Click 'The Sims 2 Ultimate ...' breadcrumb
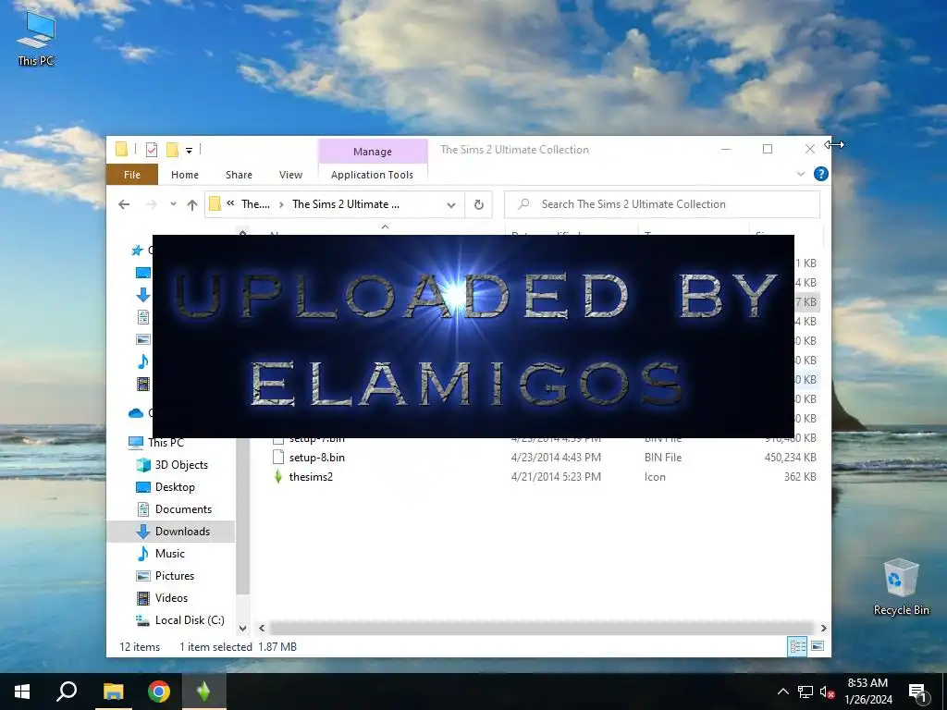Viewport: 947px width, 710px height. click(346, 204)
